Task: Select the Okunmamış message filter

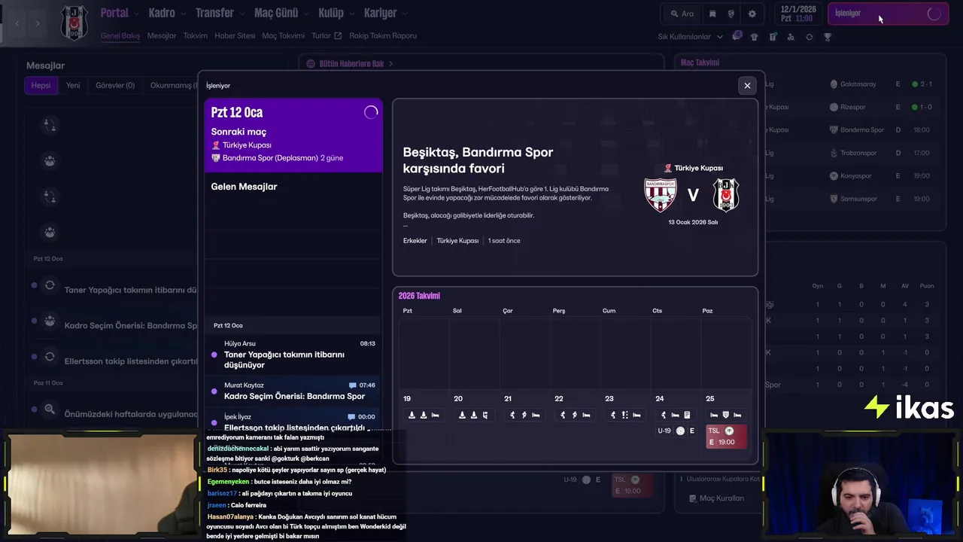Action: coord(171,85)
